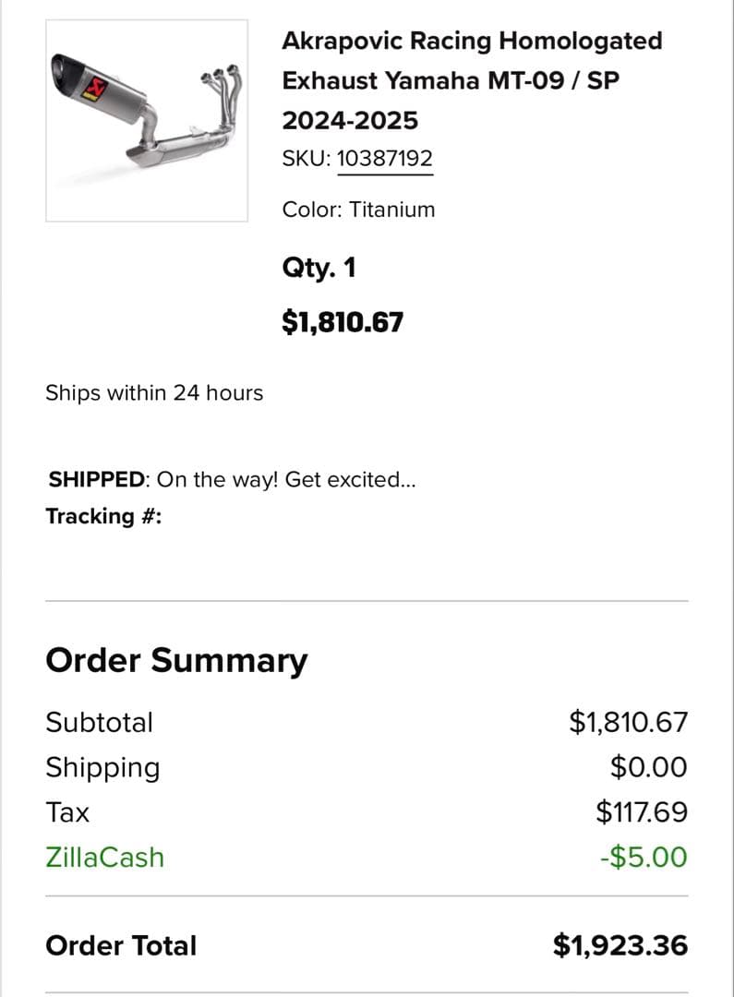Screen dimensions: 734x997
Task: Click the $117.69 tax amount
Action: pos(641,812)
